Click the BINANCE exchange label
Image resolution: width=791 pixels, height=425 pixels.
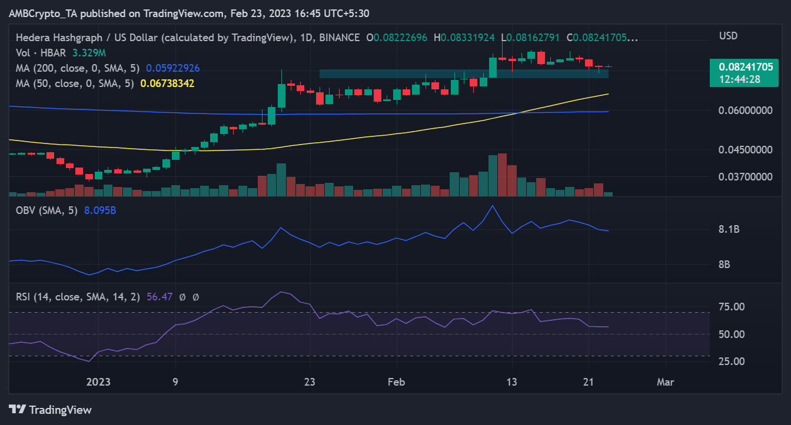(x=340, y=38)
